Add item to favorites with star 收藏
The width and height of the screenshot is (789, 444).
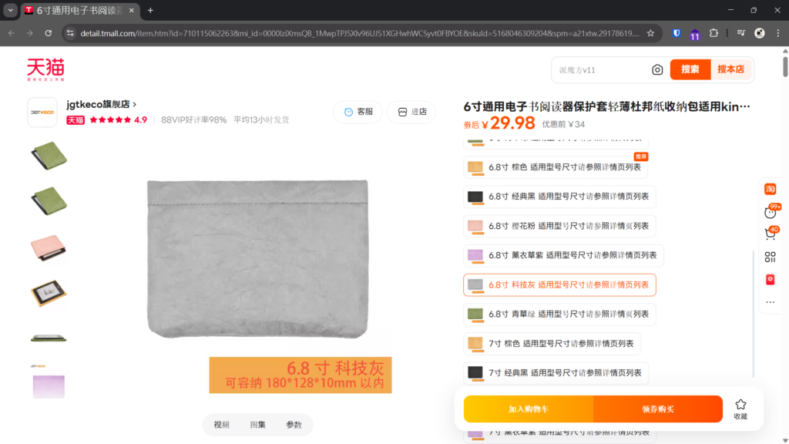[740, 409]
